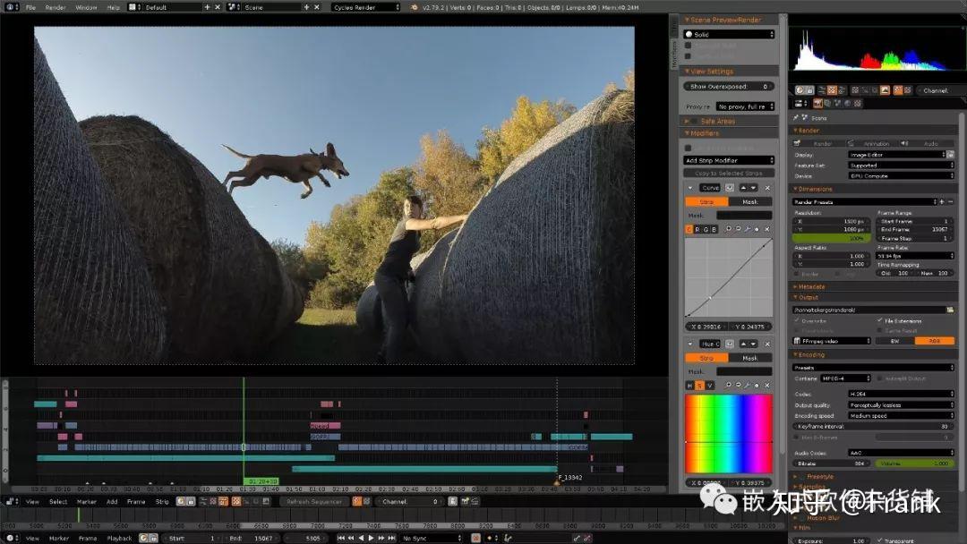Click Copy to Selected Strips button
Image resolution: width=967 pixels, height=544 pixels.
pyautogui.click(x=729, y=173)
